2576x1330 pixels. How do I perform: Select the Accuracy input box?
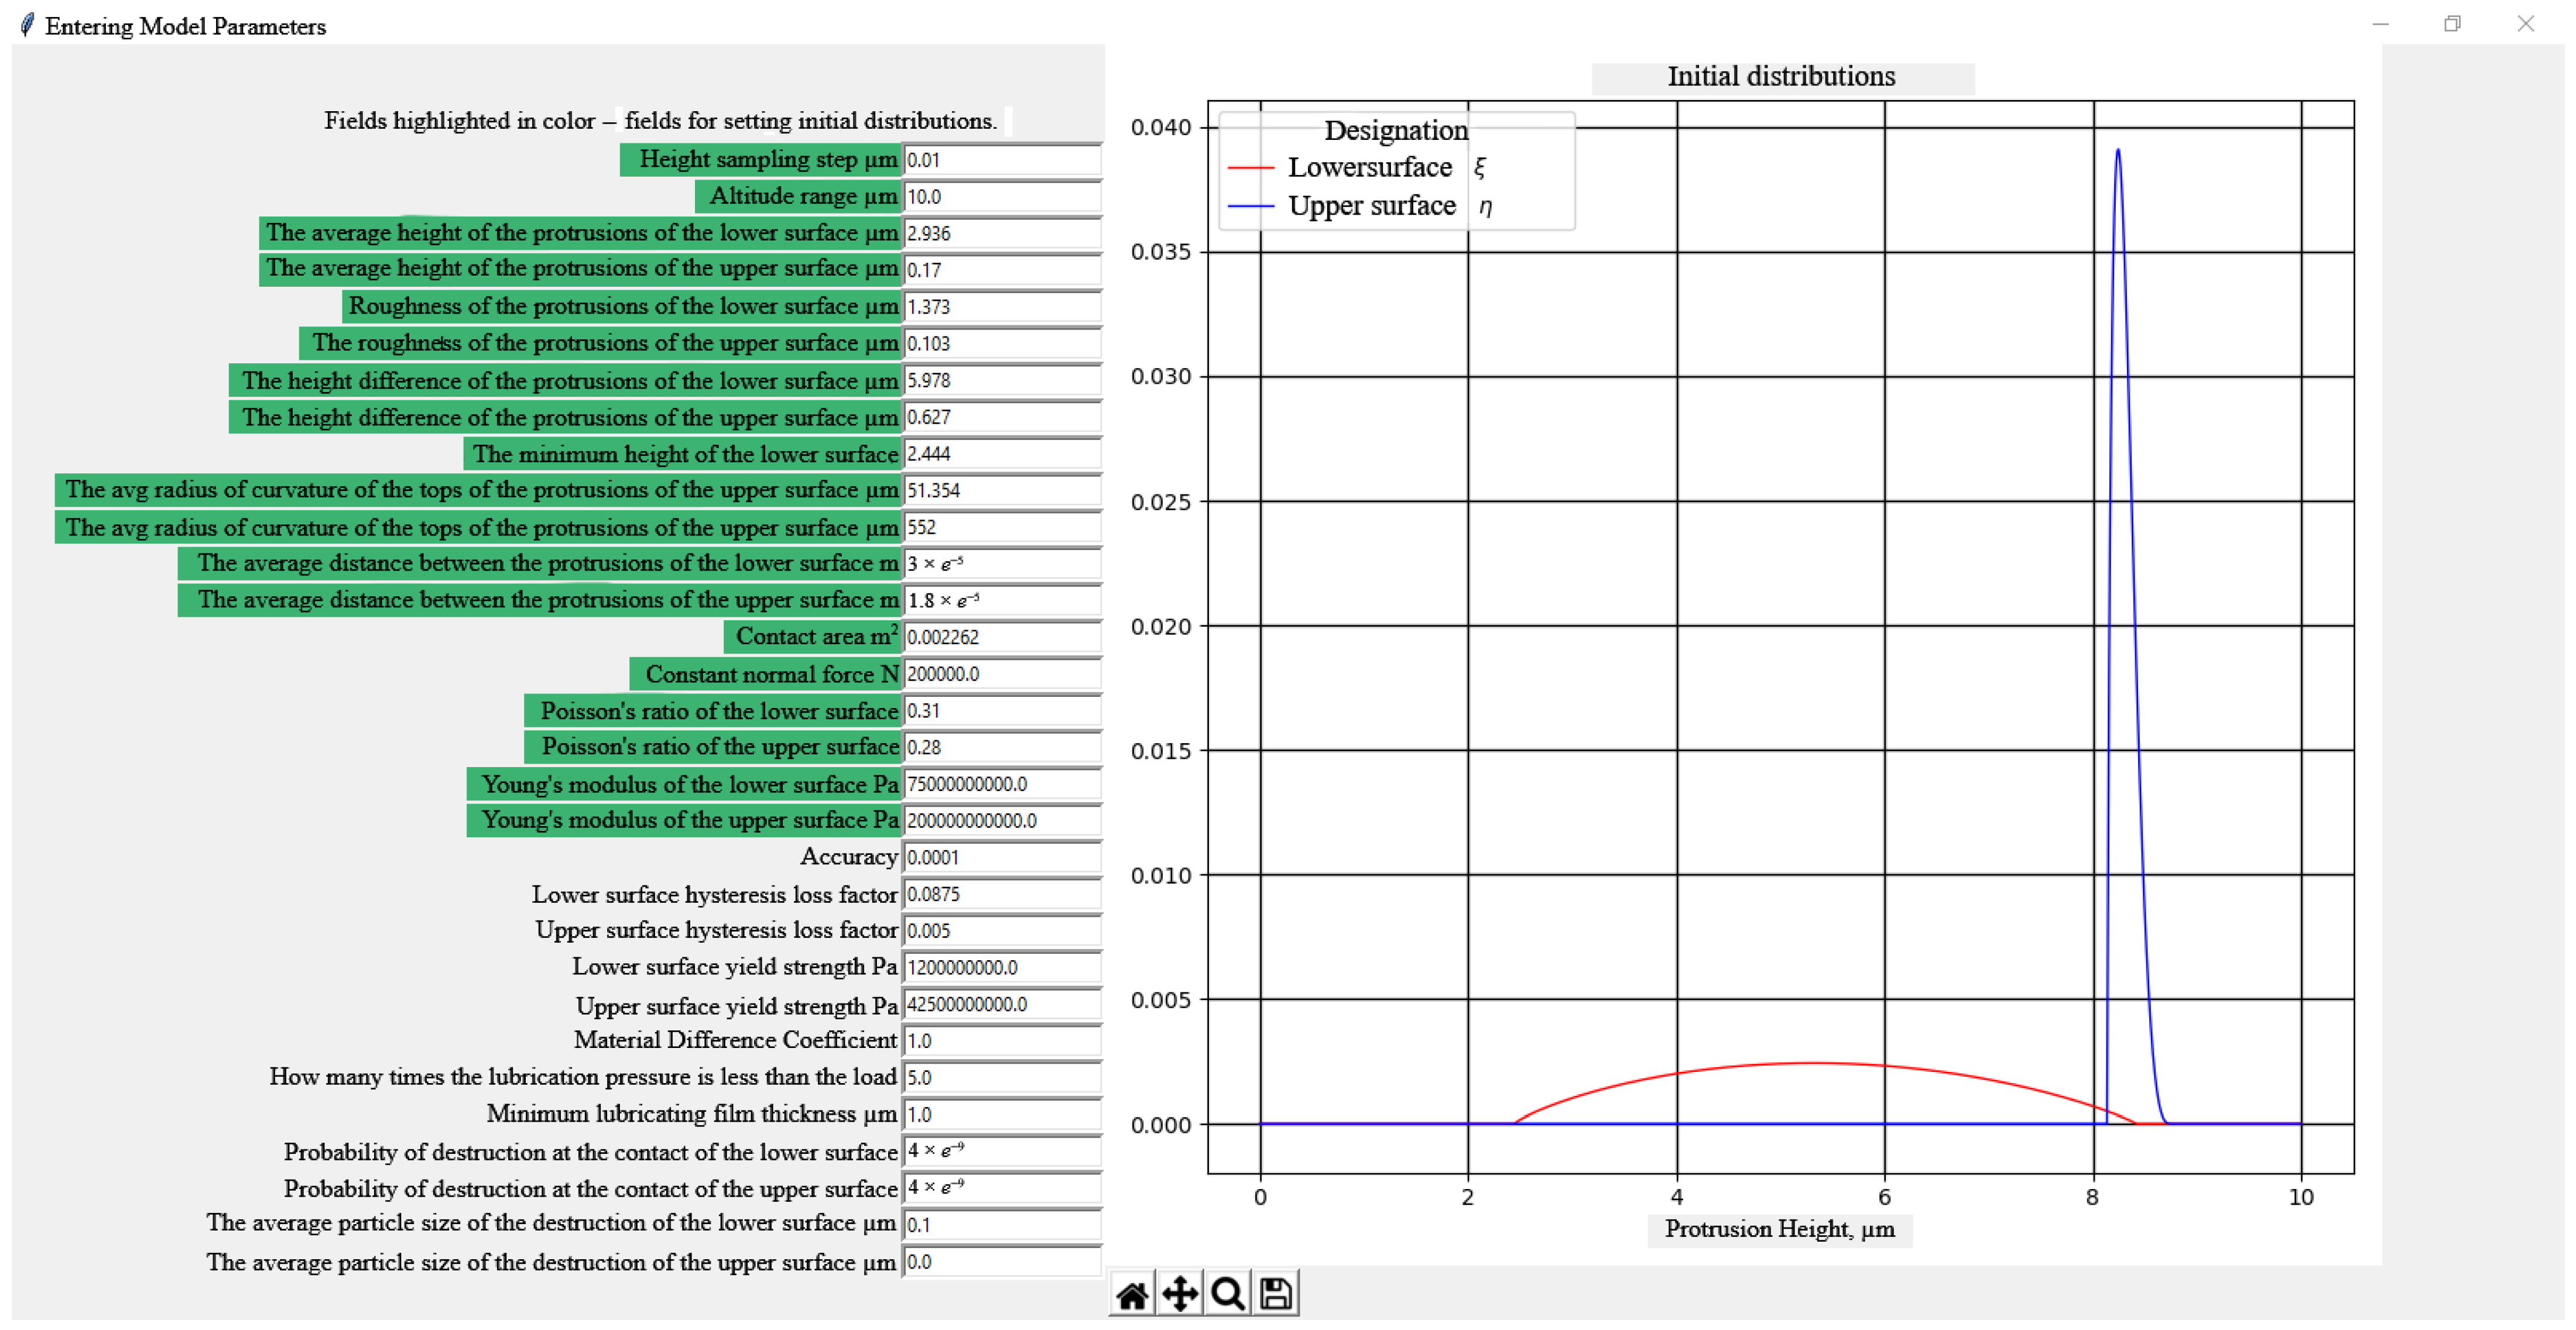click(1001, 857)
